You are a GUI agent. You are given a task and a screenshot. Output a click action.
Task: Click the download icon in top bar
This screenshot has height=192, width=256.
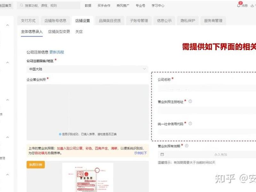[252, 5]
